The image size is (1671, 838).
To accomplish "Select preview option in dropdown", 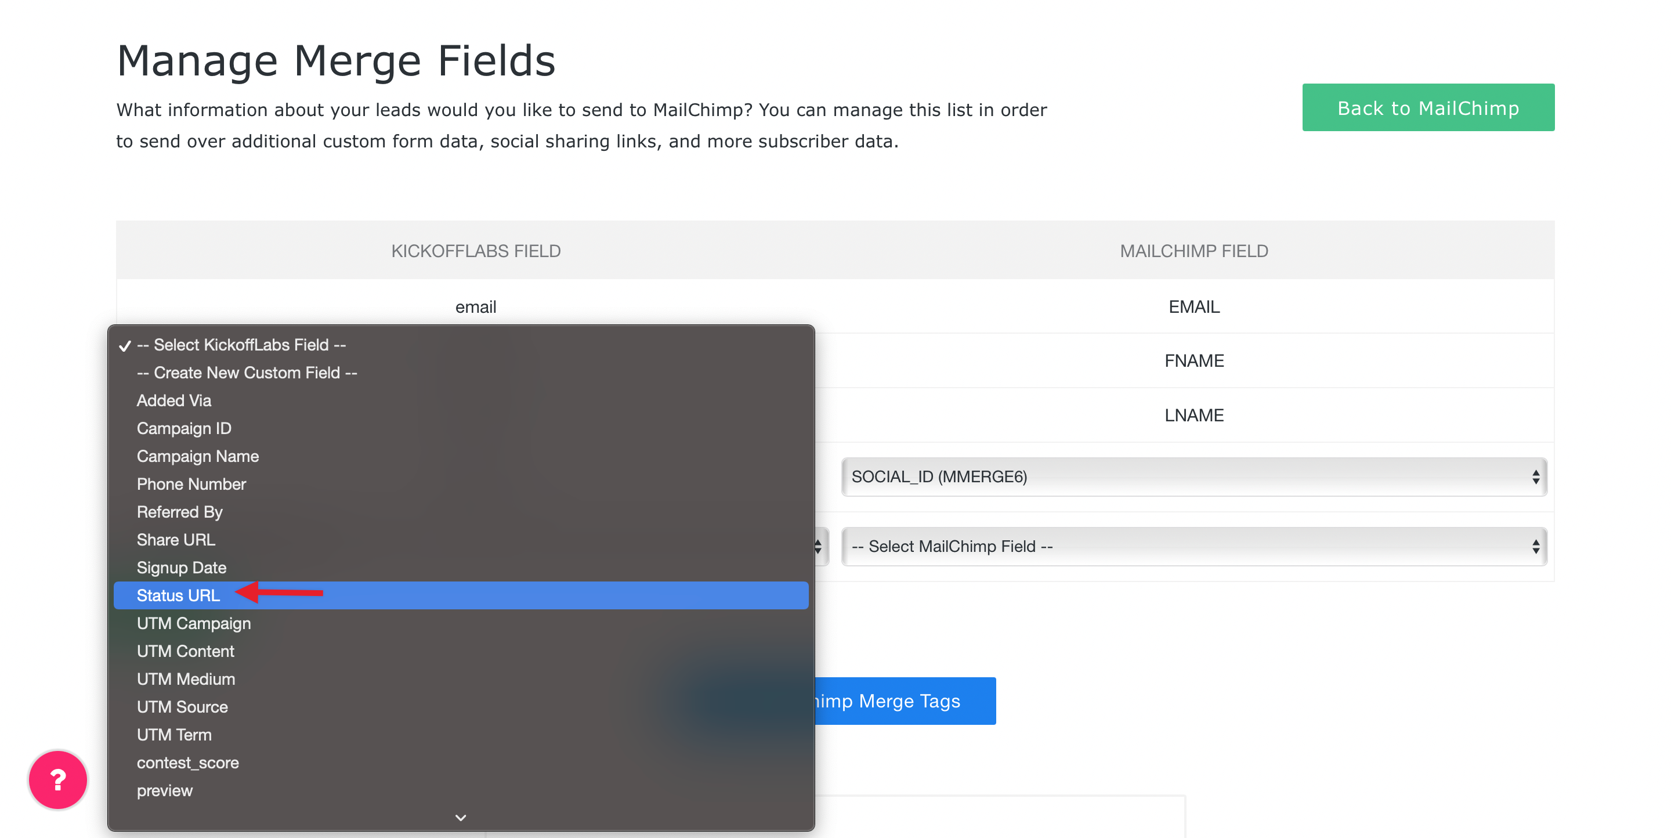I will [x=461, y=790].
